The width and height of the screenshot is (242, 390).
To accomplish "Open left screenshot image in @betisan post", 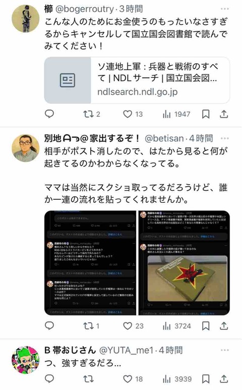I will pyautogui.click(x=90, y=263).
